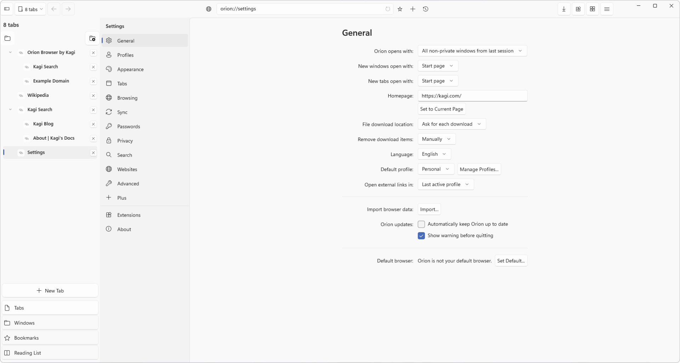This screenshot has width=680, height=363.
Task: Open the downloads toolbar icon
Action: (564, 9)
